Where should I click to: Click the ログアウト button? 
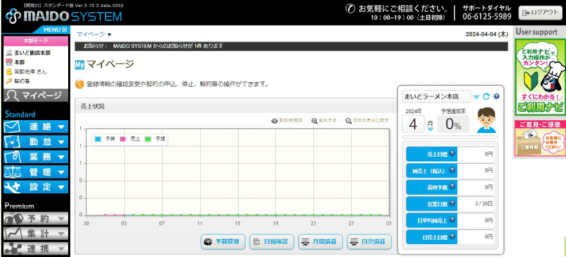[x=540, y=13]
